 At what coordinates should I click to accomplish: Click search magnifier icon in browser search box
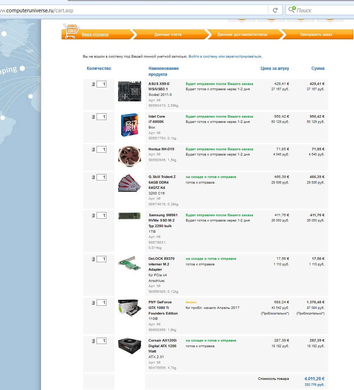pos(292,9)
